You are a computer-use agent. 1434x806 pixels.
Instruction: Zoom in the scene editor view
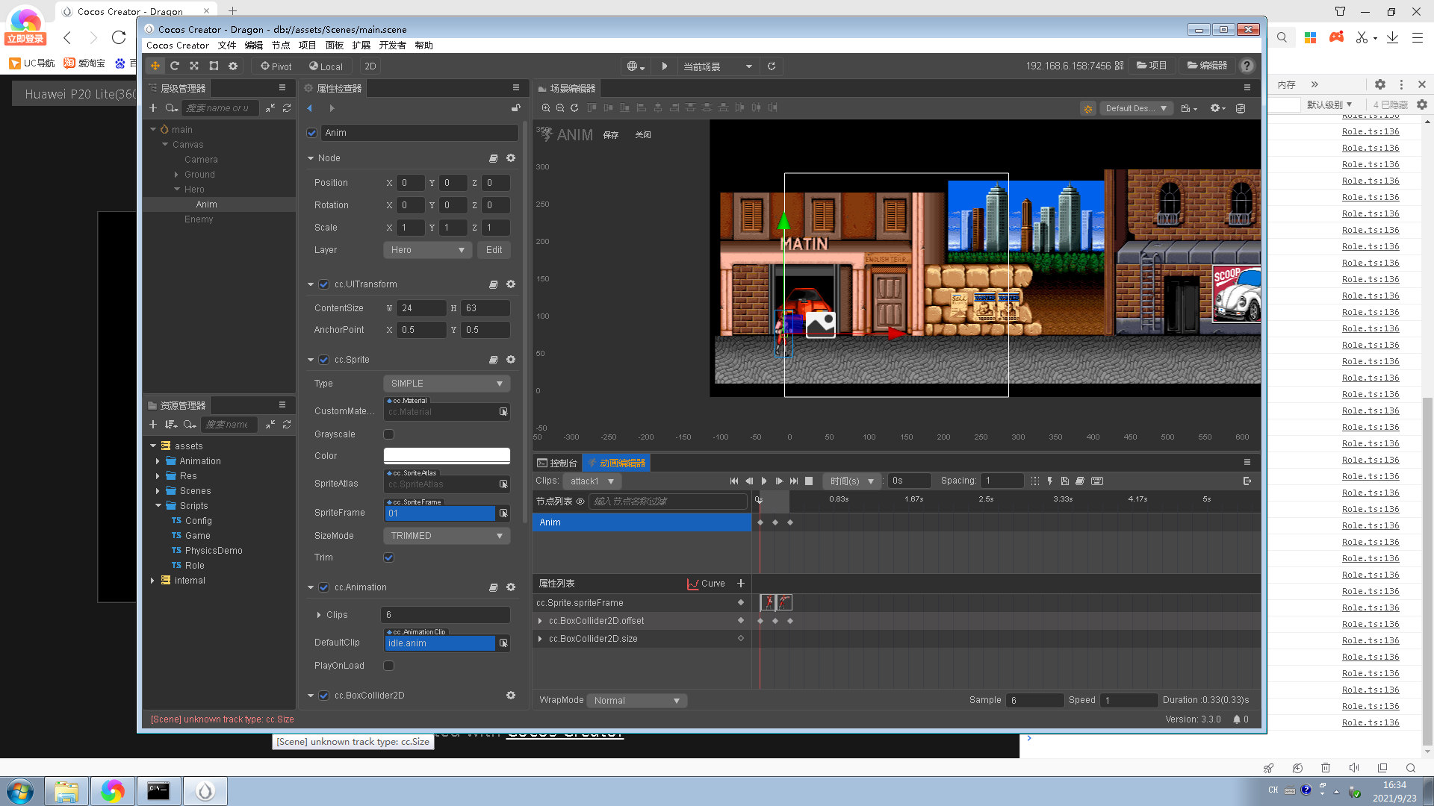(546, 108)
